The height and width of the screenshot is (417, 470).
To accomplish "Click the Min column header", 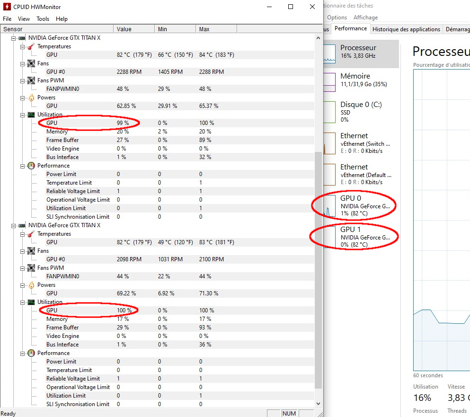I will point(175,29).
